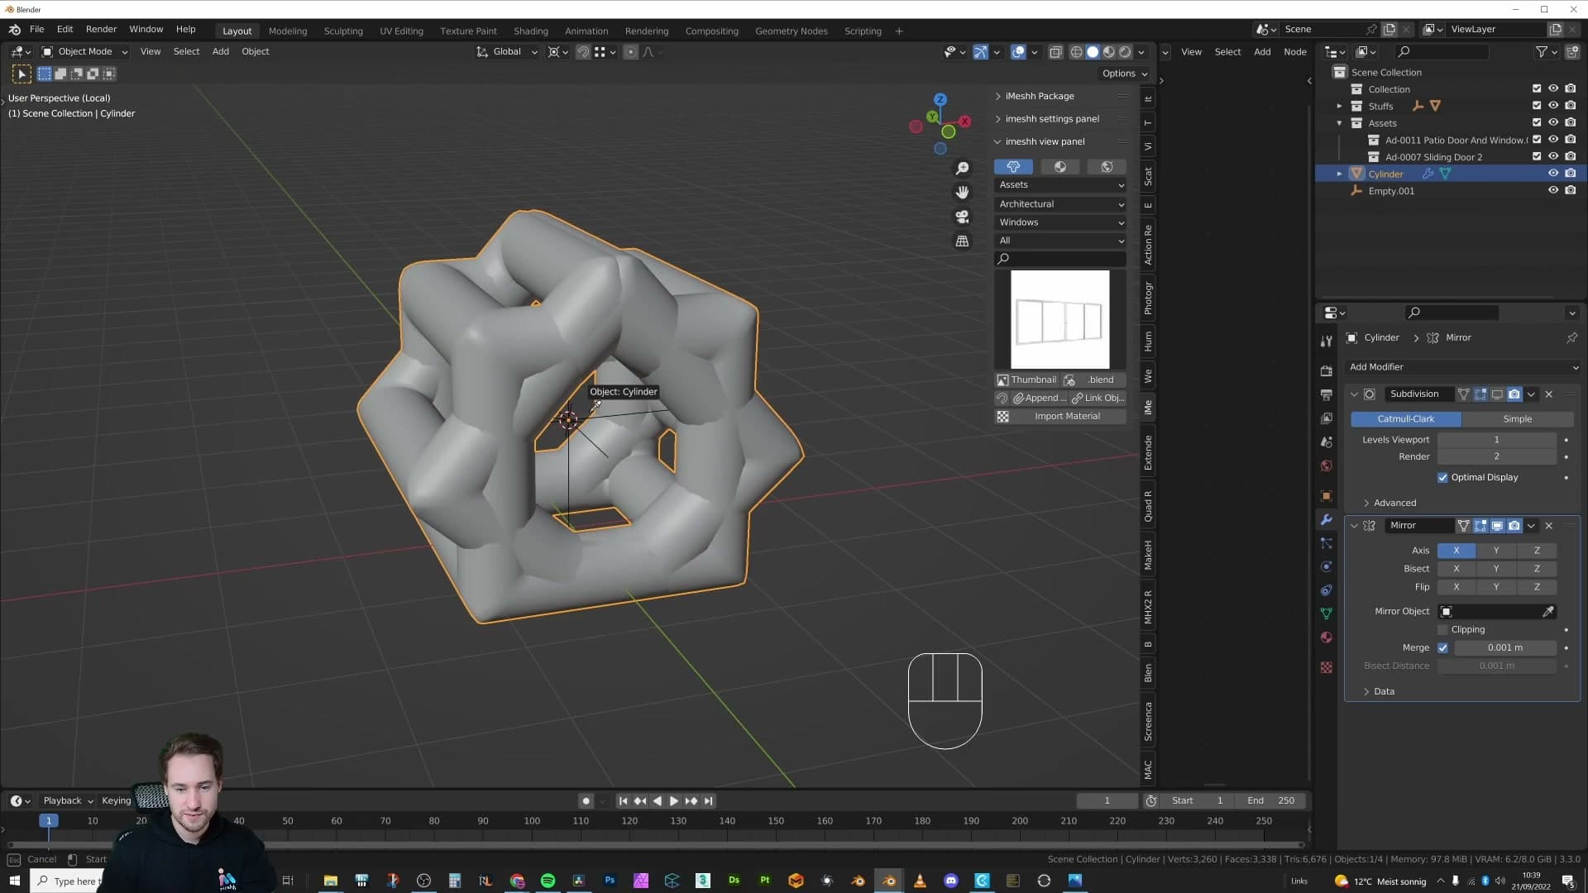Enable Mirror Flip Z toggle
The width and height of the screenshot is (1588, 893).
pyautogui.click(x=1537, y=587)
